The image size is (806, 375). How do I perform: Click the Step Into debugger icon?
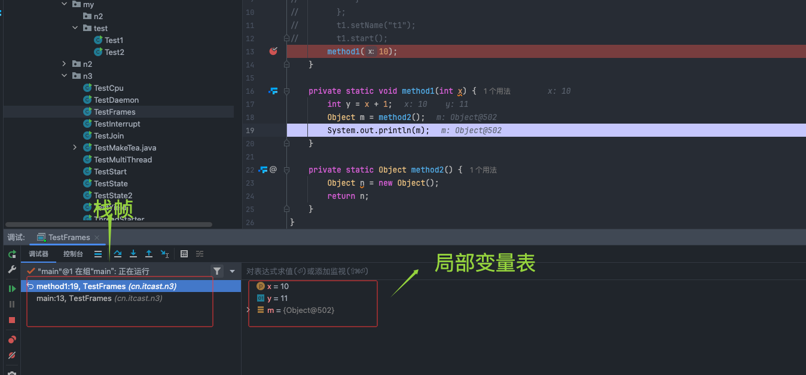[x=133, y=254]
